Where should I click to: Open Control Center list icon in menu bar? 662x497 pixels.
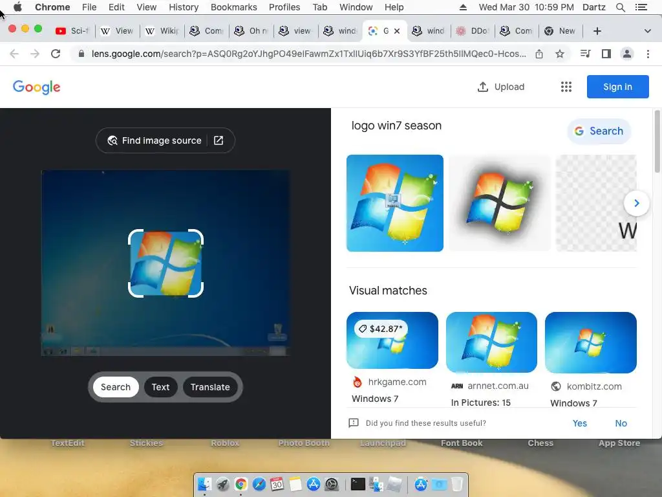tap(641, 7)
